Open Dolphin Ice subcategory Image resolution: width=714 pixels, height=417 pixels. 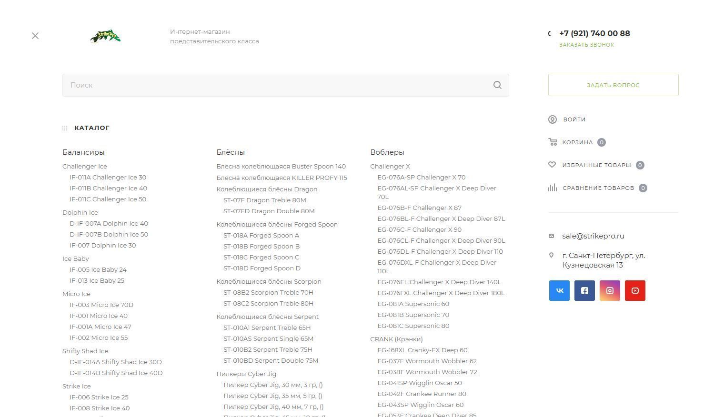[80, 212]
